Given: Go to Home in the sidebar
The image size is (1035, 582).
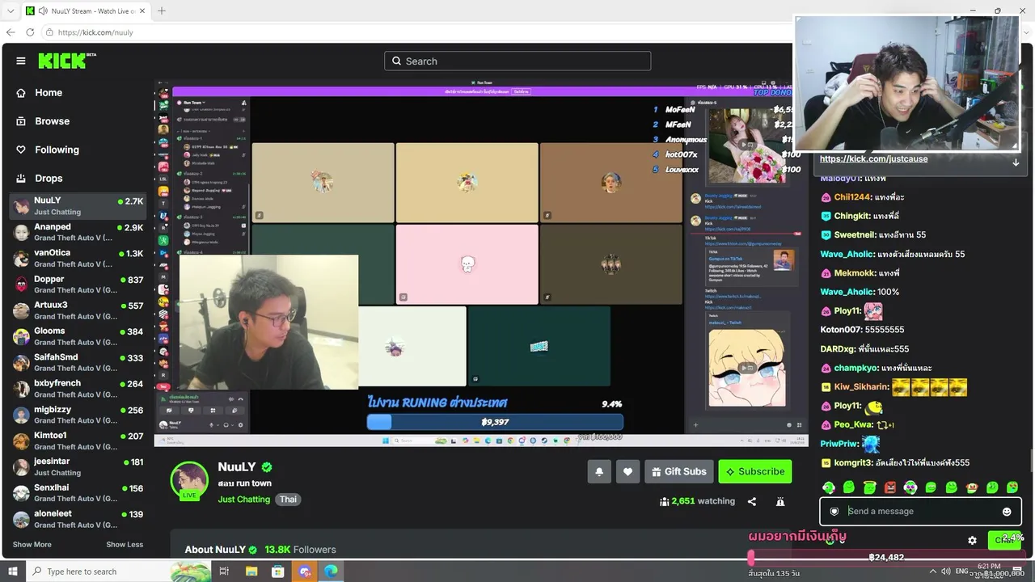Looking at the screenshot, I should coord(49,93).
